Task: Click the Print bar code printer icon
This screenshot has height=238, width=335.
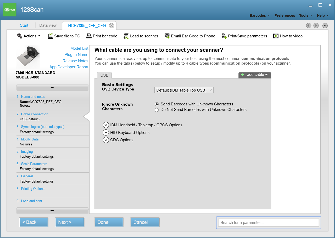Action: coord(89,36)
